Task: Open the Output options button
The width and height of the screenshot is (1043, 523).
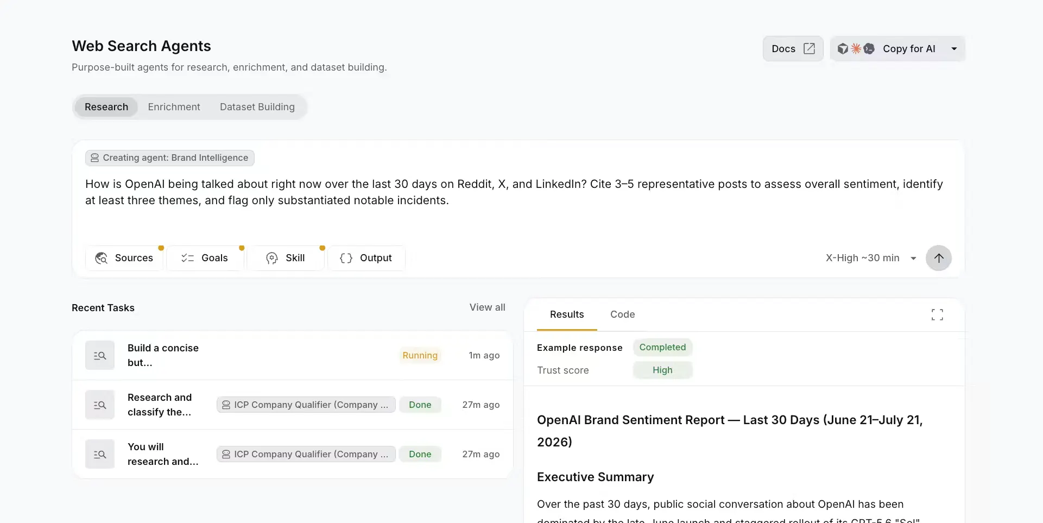Action: click(x=366, y=258)
